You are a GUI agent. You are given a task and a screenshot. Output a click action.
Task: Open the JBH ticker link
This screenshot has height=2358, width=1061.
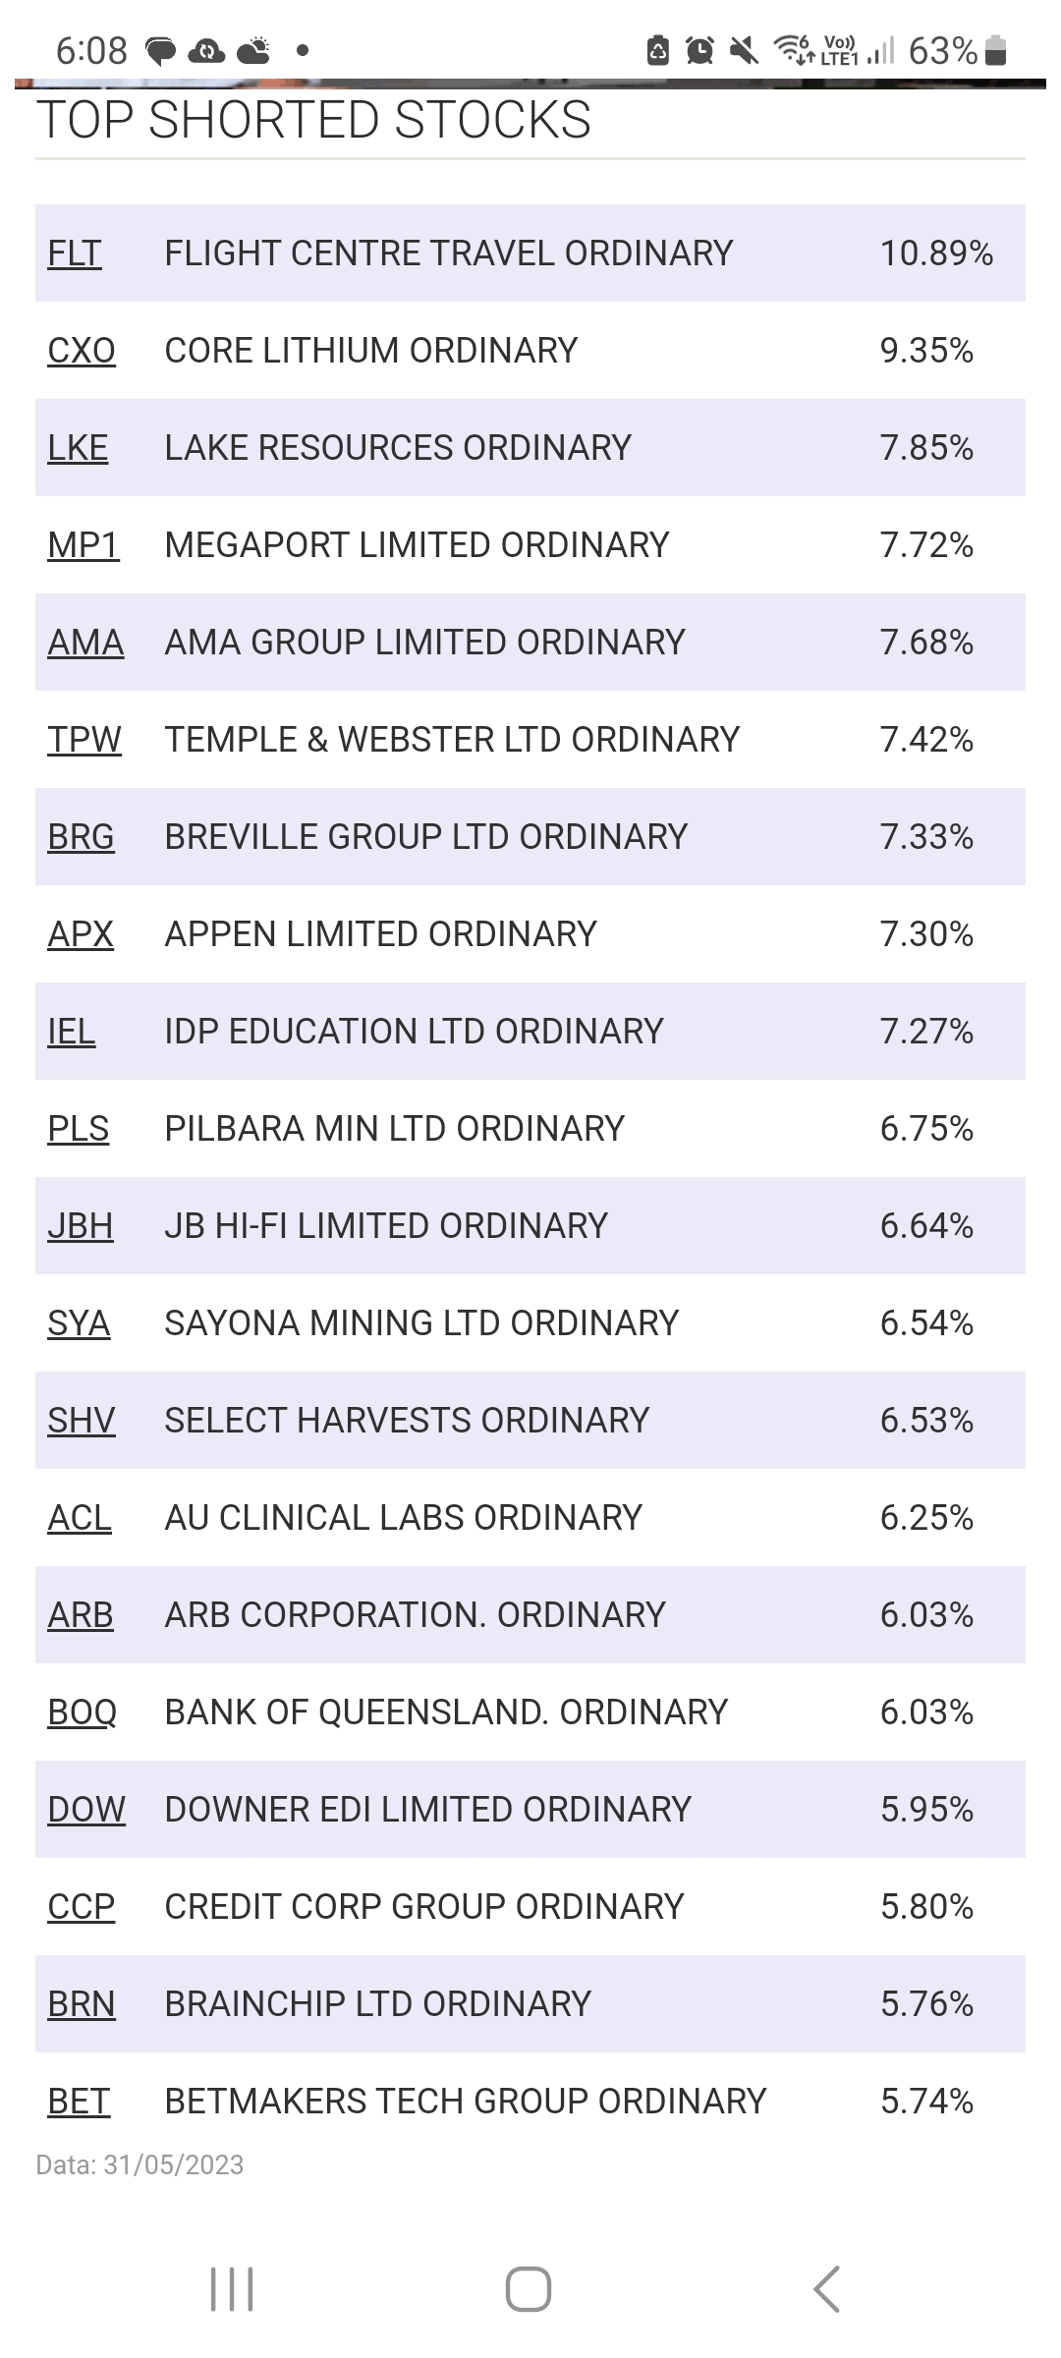(81, 1226)
